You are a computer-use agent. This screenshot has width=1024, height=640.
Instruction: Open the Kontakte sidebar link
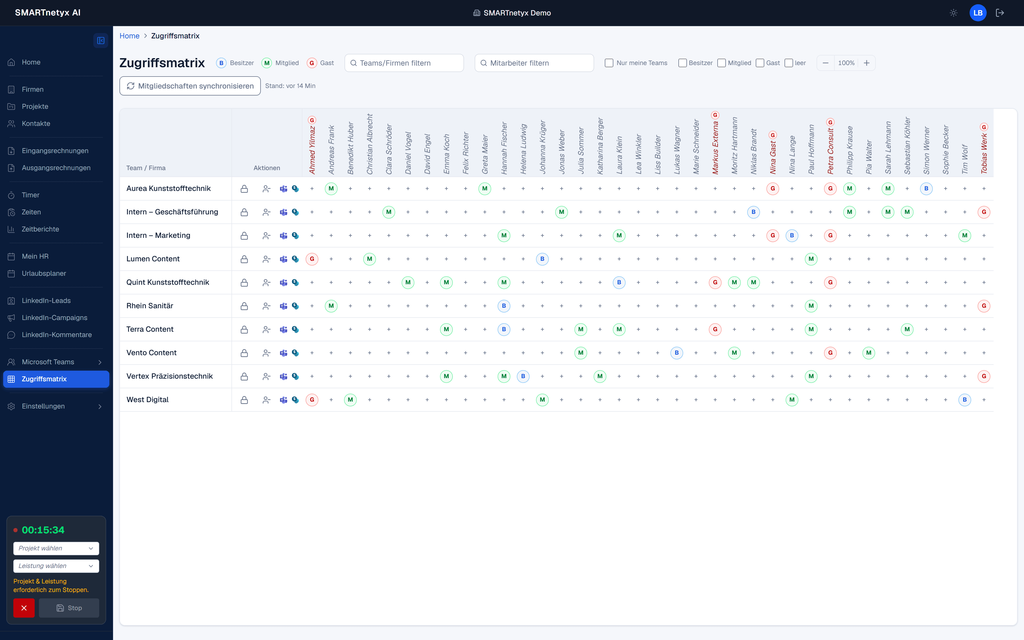[x=56, y=123]
